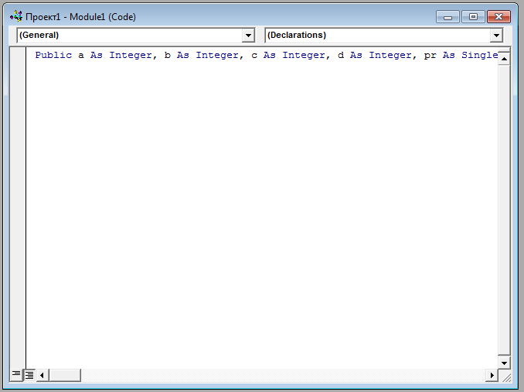
Task: Click the 'Public' keyword in code
Action: click(x=53, y=55)
